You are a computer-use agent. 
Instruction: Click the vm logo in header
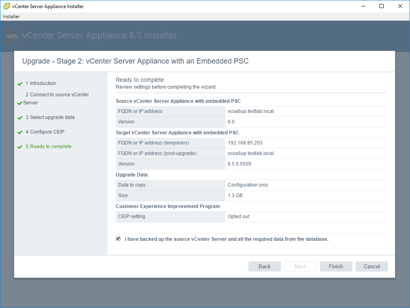pyautogui.click(x=12, y=36)
